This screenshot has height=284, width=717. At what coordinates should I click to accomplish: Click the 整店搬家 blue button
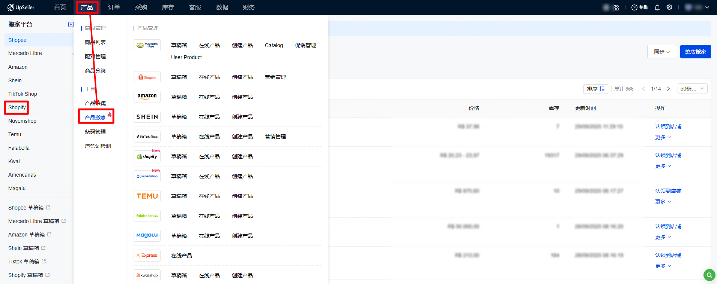(x=695, y=52)
